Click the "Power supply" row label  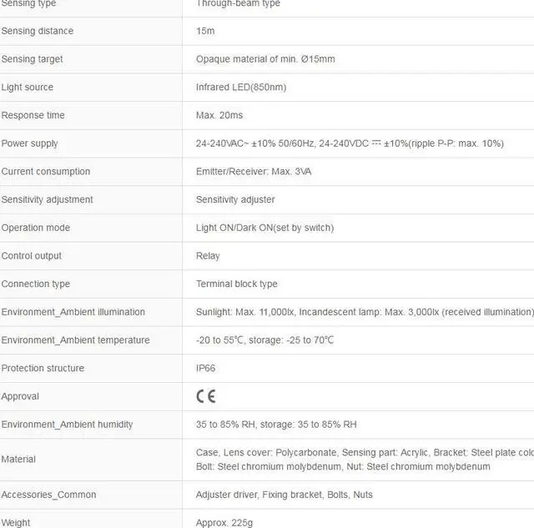click(30, 143)
